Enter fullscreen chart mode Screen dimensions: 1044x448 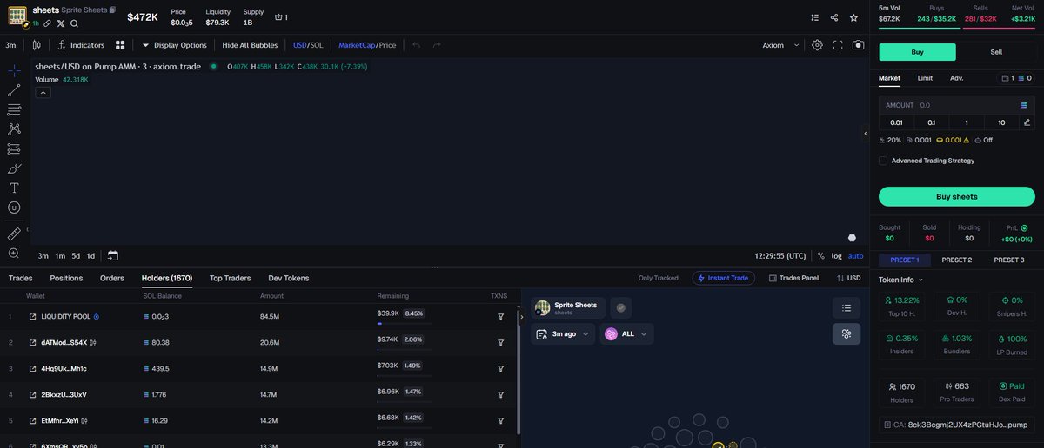838,45
